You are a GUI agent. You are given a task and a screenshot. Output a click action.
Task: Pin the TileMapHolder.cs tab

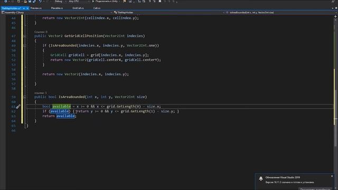tap(24, 8)
